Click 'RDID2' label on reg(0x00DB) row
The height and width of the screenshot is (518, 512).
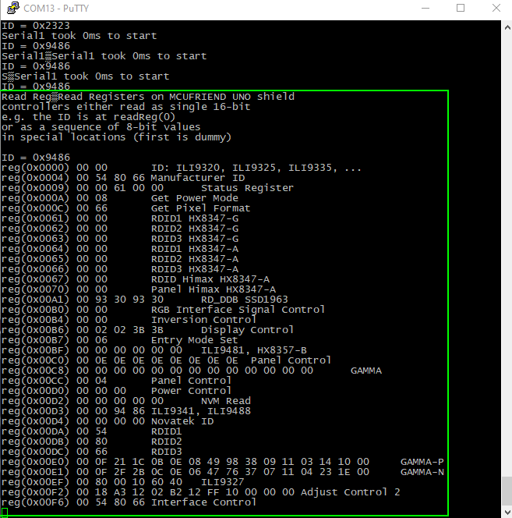click(166, 441)
